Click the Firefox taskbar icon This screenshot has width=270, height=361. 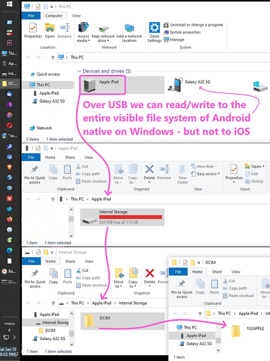pos(9,219)
